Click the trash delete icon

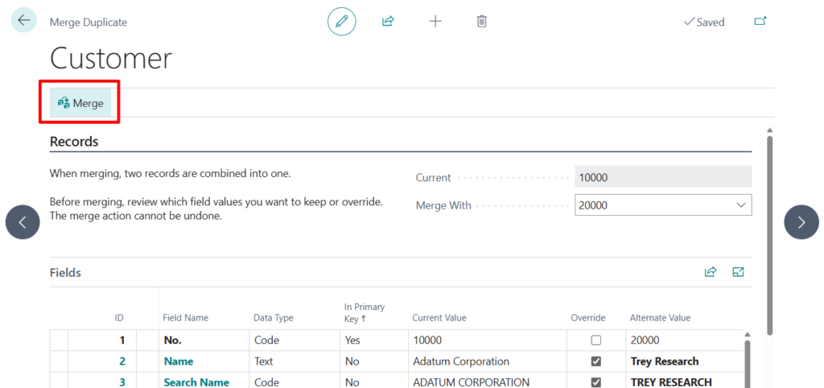point(481,22)
